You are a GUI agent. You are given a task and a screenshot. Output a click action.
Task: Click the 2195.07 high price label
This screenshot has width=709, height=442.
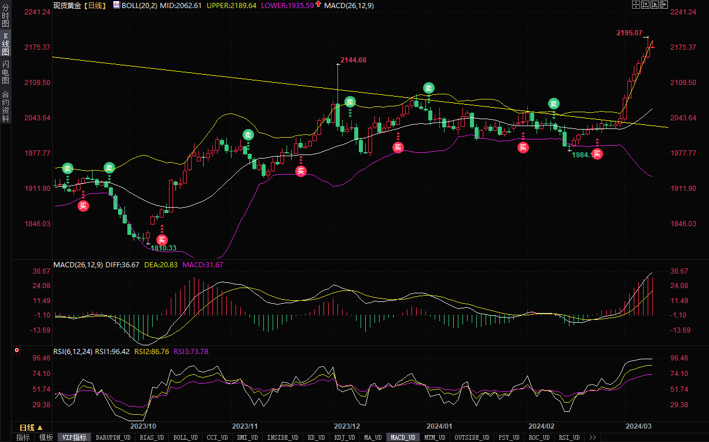click(630, 33)
